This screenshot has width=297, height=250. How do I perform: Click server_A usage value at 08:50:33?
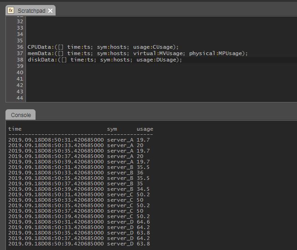pyautogui.click(x=140, y=145)
